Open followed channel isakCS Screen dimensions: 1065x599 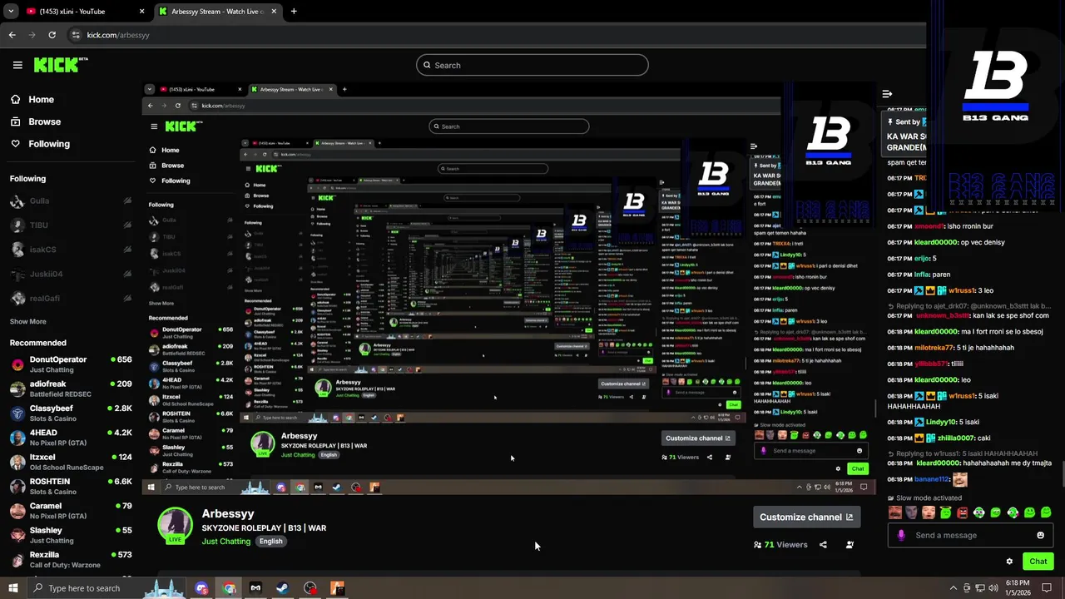71,250
